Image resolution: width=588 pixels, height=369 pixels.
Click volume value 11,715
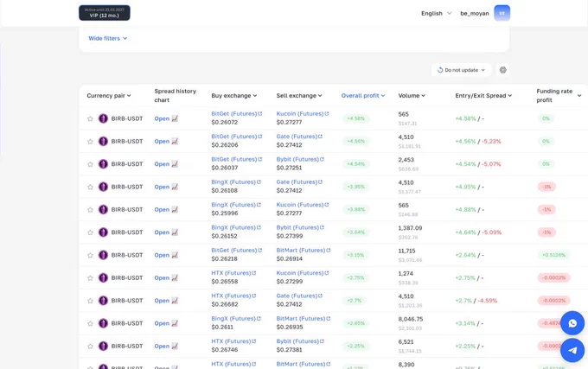[407, 251]
